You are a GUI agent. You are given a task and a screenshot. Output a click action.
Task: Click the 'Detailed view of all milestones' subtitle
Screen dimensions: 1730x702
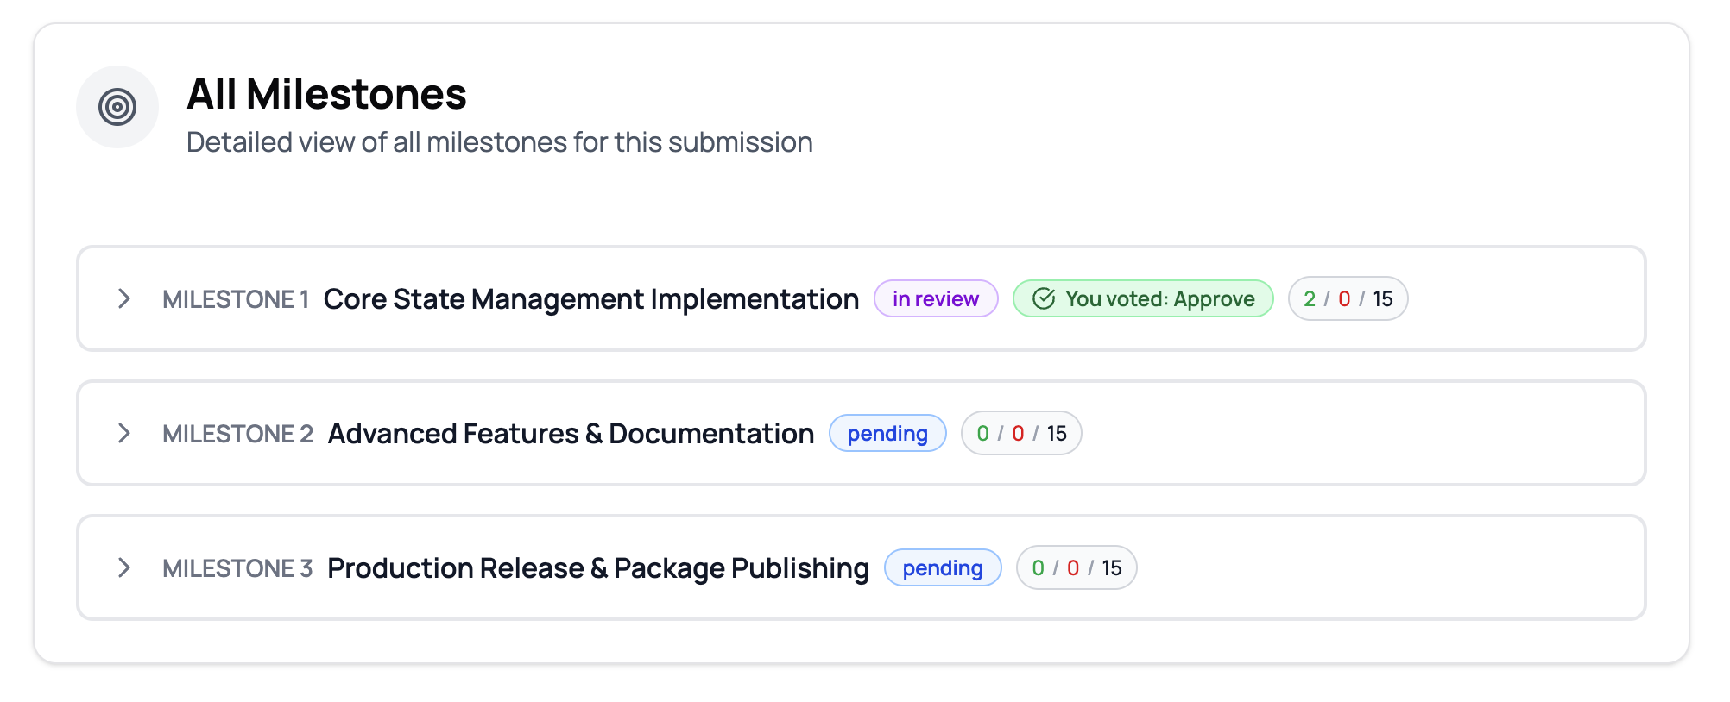pos(500,142)
